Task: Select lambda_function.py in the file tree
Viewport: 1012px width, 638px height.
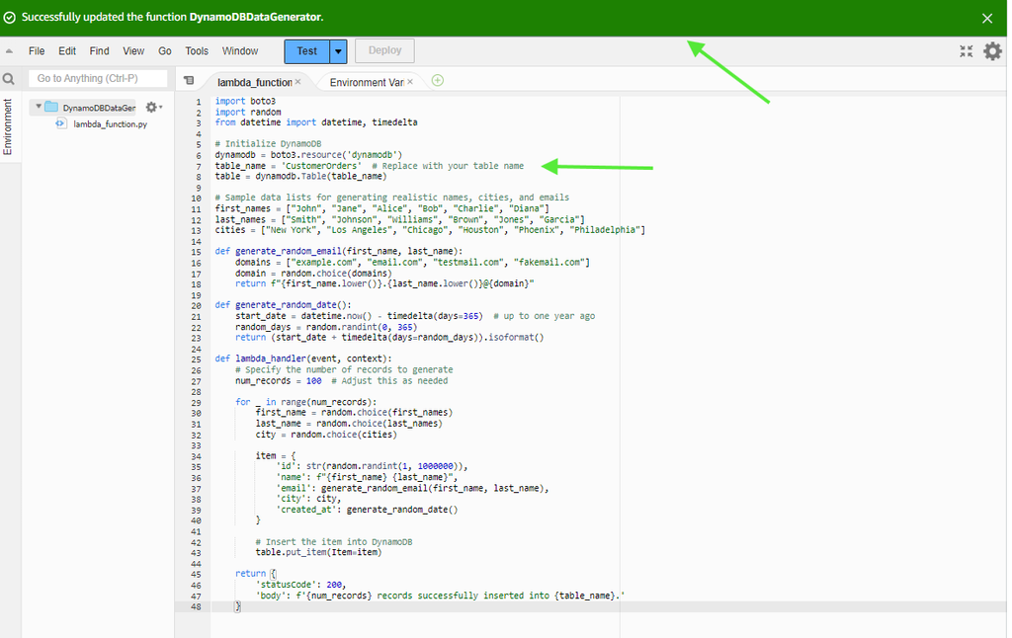Action: 110,124
